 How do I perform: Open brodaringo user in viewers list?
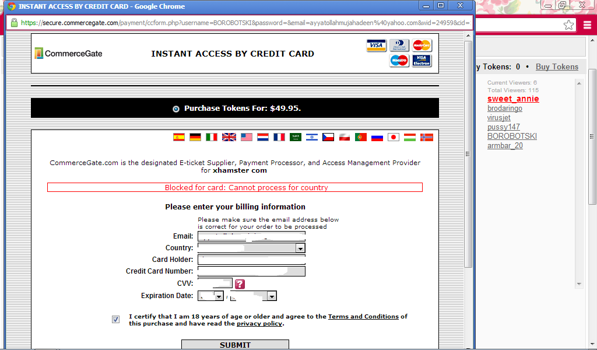(505, 108)
